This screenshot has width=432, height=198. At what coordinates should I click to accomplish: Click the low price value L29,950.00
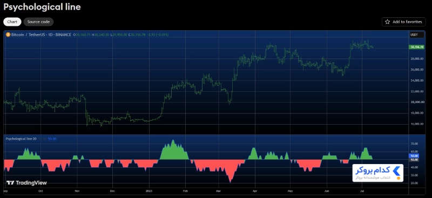point(119,35)
